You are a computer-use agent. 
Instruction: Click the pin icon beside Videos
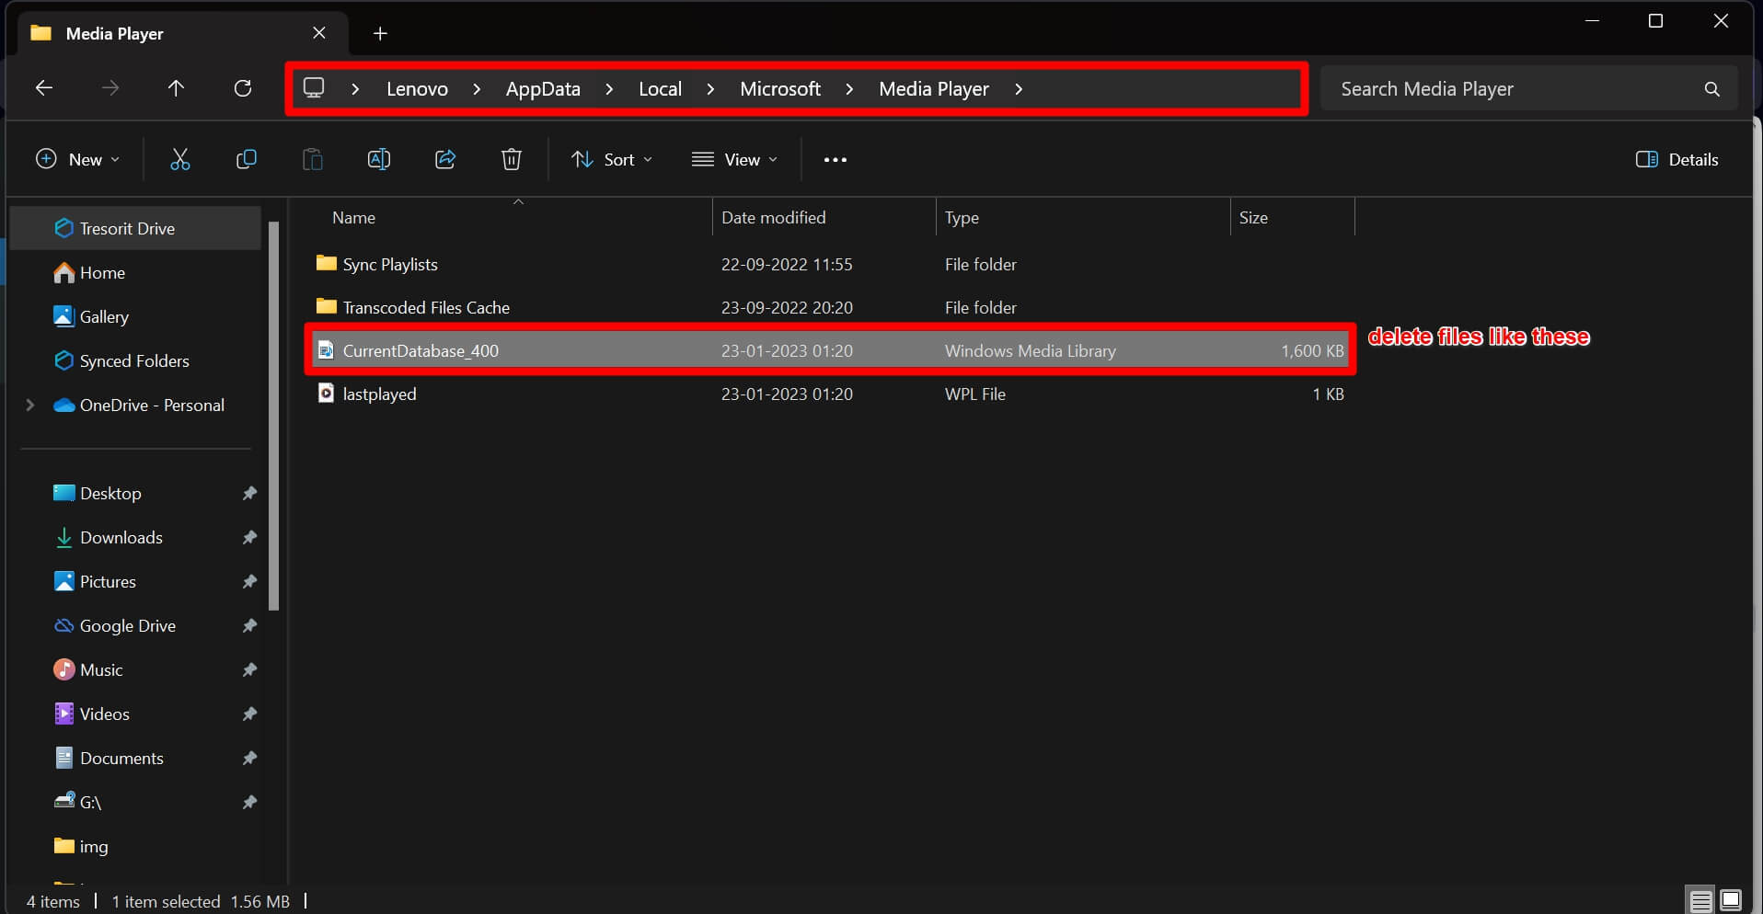[249, 714]
